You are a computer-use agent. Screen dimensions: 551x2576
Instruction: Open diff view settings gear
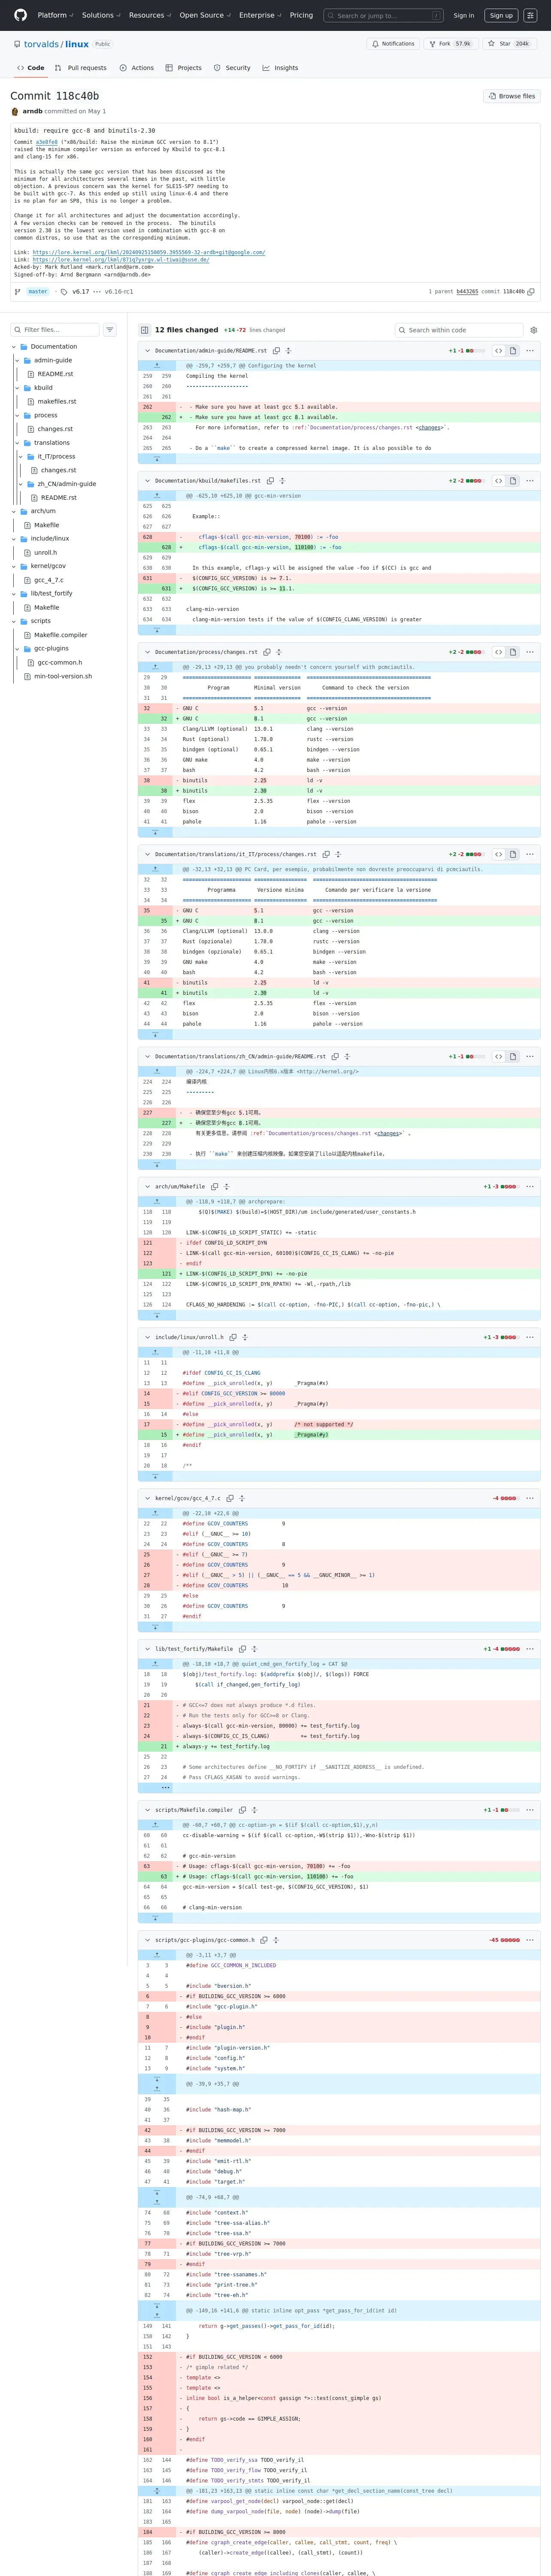tap(534, 330)
